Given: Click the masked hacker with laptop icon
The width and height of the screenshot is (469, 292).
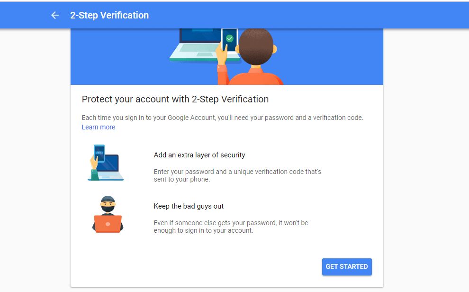Looking at the screenshot, I should pos(108,214).
